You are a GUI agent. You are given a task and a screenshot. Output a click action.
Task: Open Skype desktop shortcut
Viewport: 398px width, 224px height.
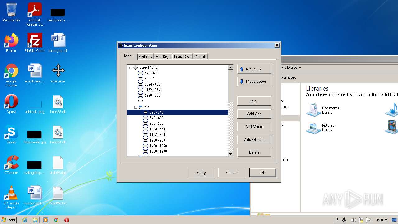(x=11, y=134)
